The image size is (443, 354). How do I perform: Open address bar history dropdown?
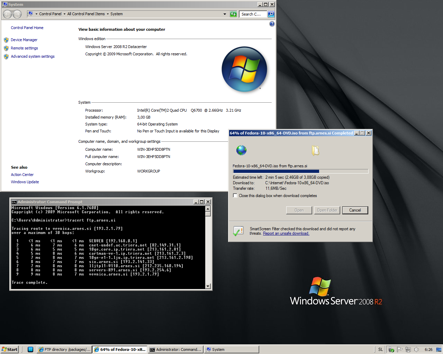pyautogui.click(x=225, y=14)
